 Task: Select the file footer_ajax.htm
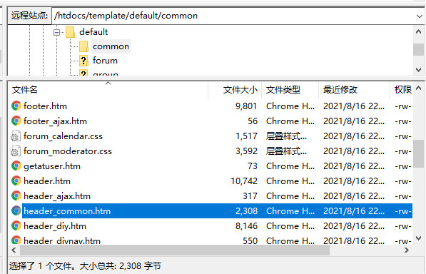pos(55,121)
